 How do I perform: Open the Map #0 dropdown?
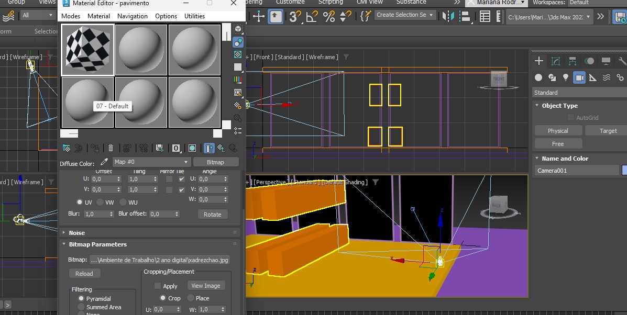(151, 162)
